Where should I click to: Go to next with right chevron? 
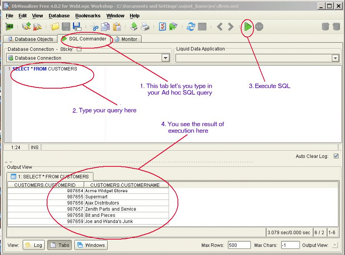[230, 27]
